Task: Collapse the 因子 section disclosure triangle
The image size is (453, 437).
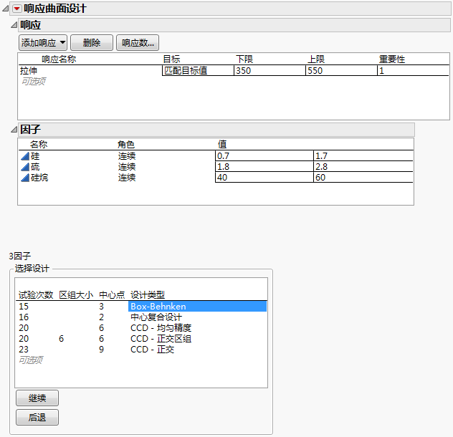Action: click(x=14, y=129)
